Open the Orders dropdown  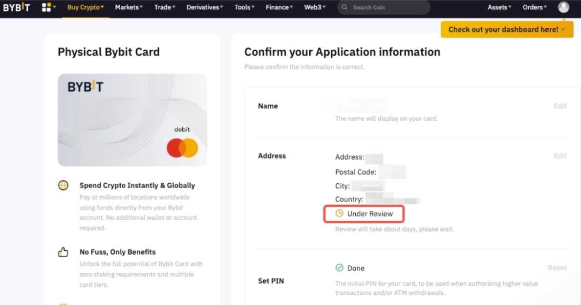coord(534,7)
